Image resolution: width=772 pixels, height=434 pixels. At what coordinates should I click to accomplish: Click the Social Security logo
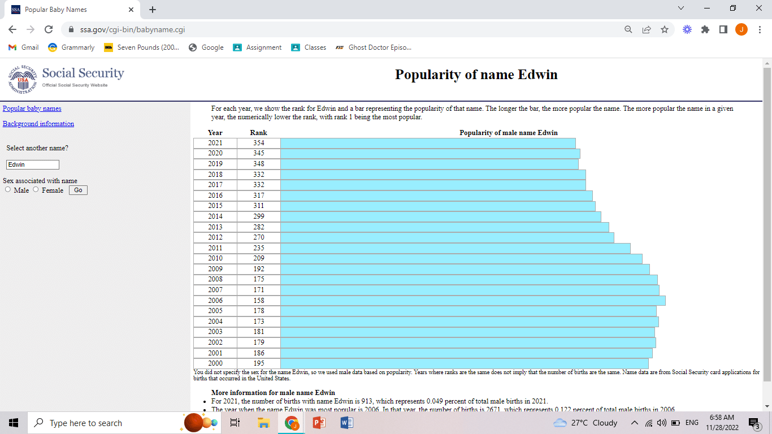point(66,78)
